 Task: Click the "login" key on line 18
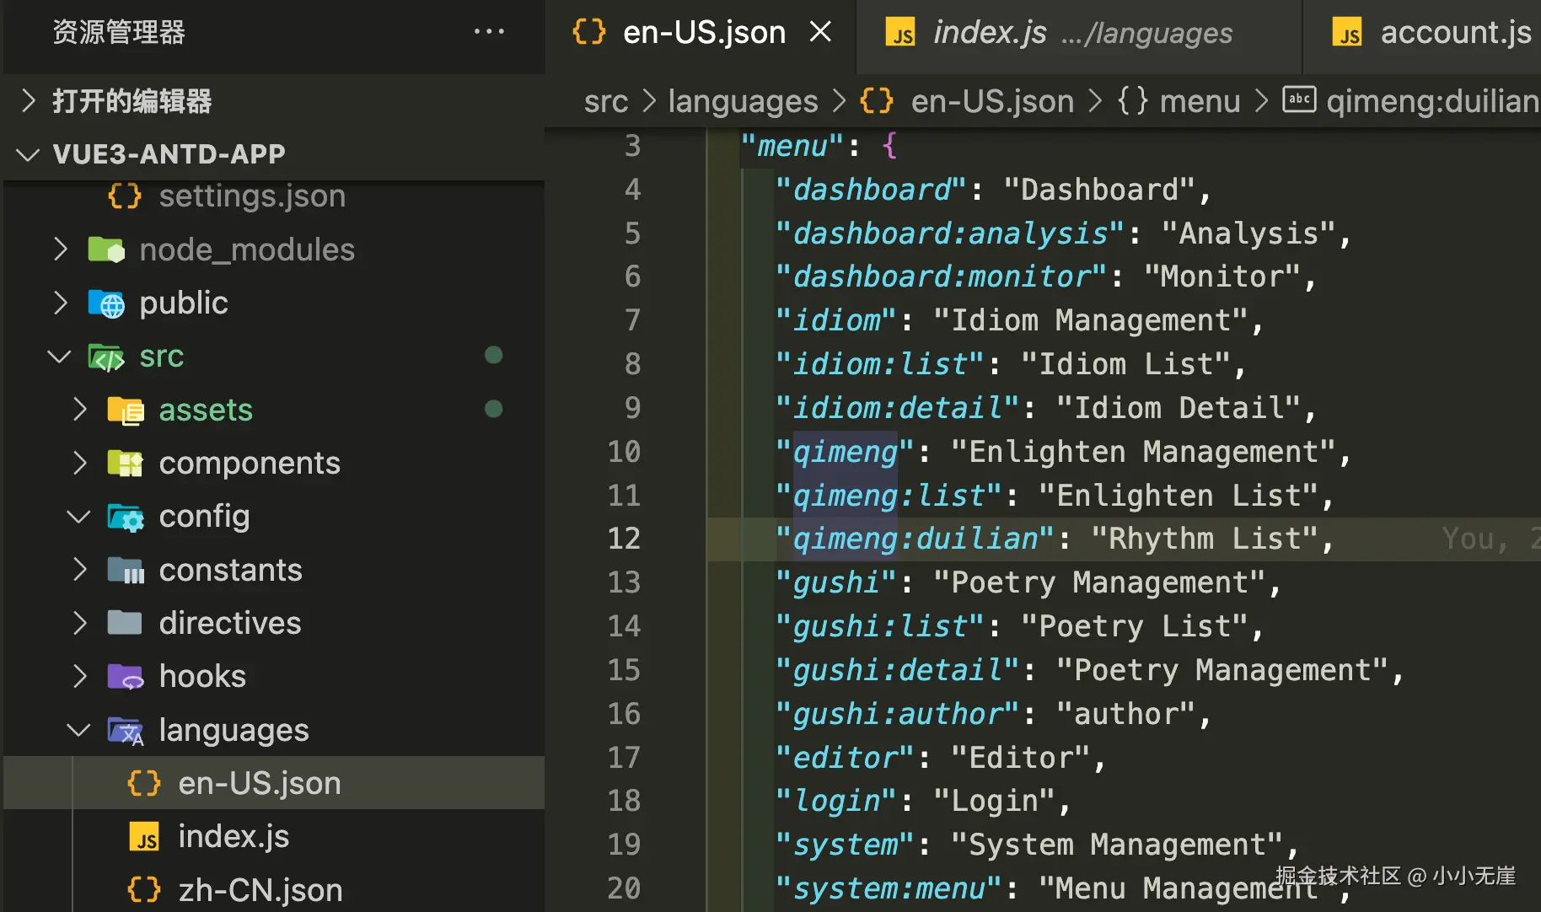point(836,801)
